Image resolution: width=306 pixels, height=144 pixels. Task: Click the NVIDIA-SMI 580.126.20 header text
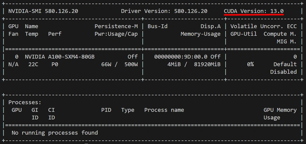[43, 11]
